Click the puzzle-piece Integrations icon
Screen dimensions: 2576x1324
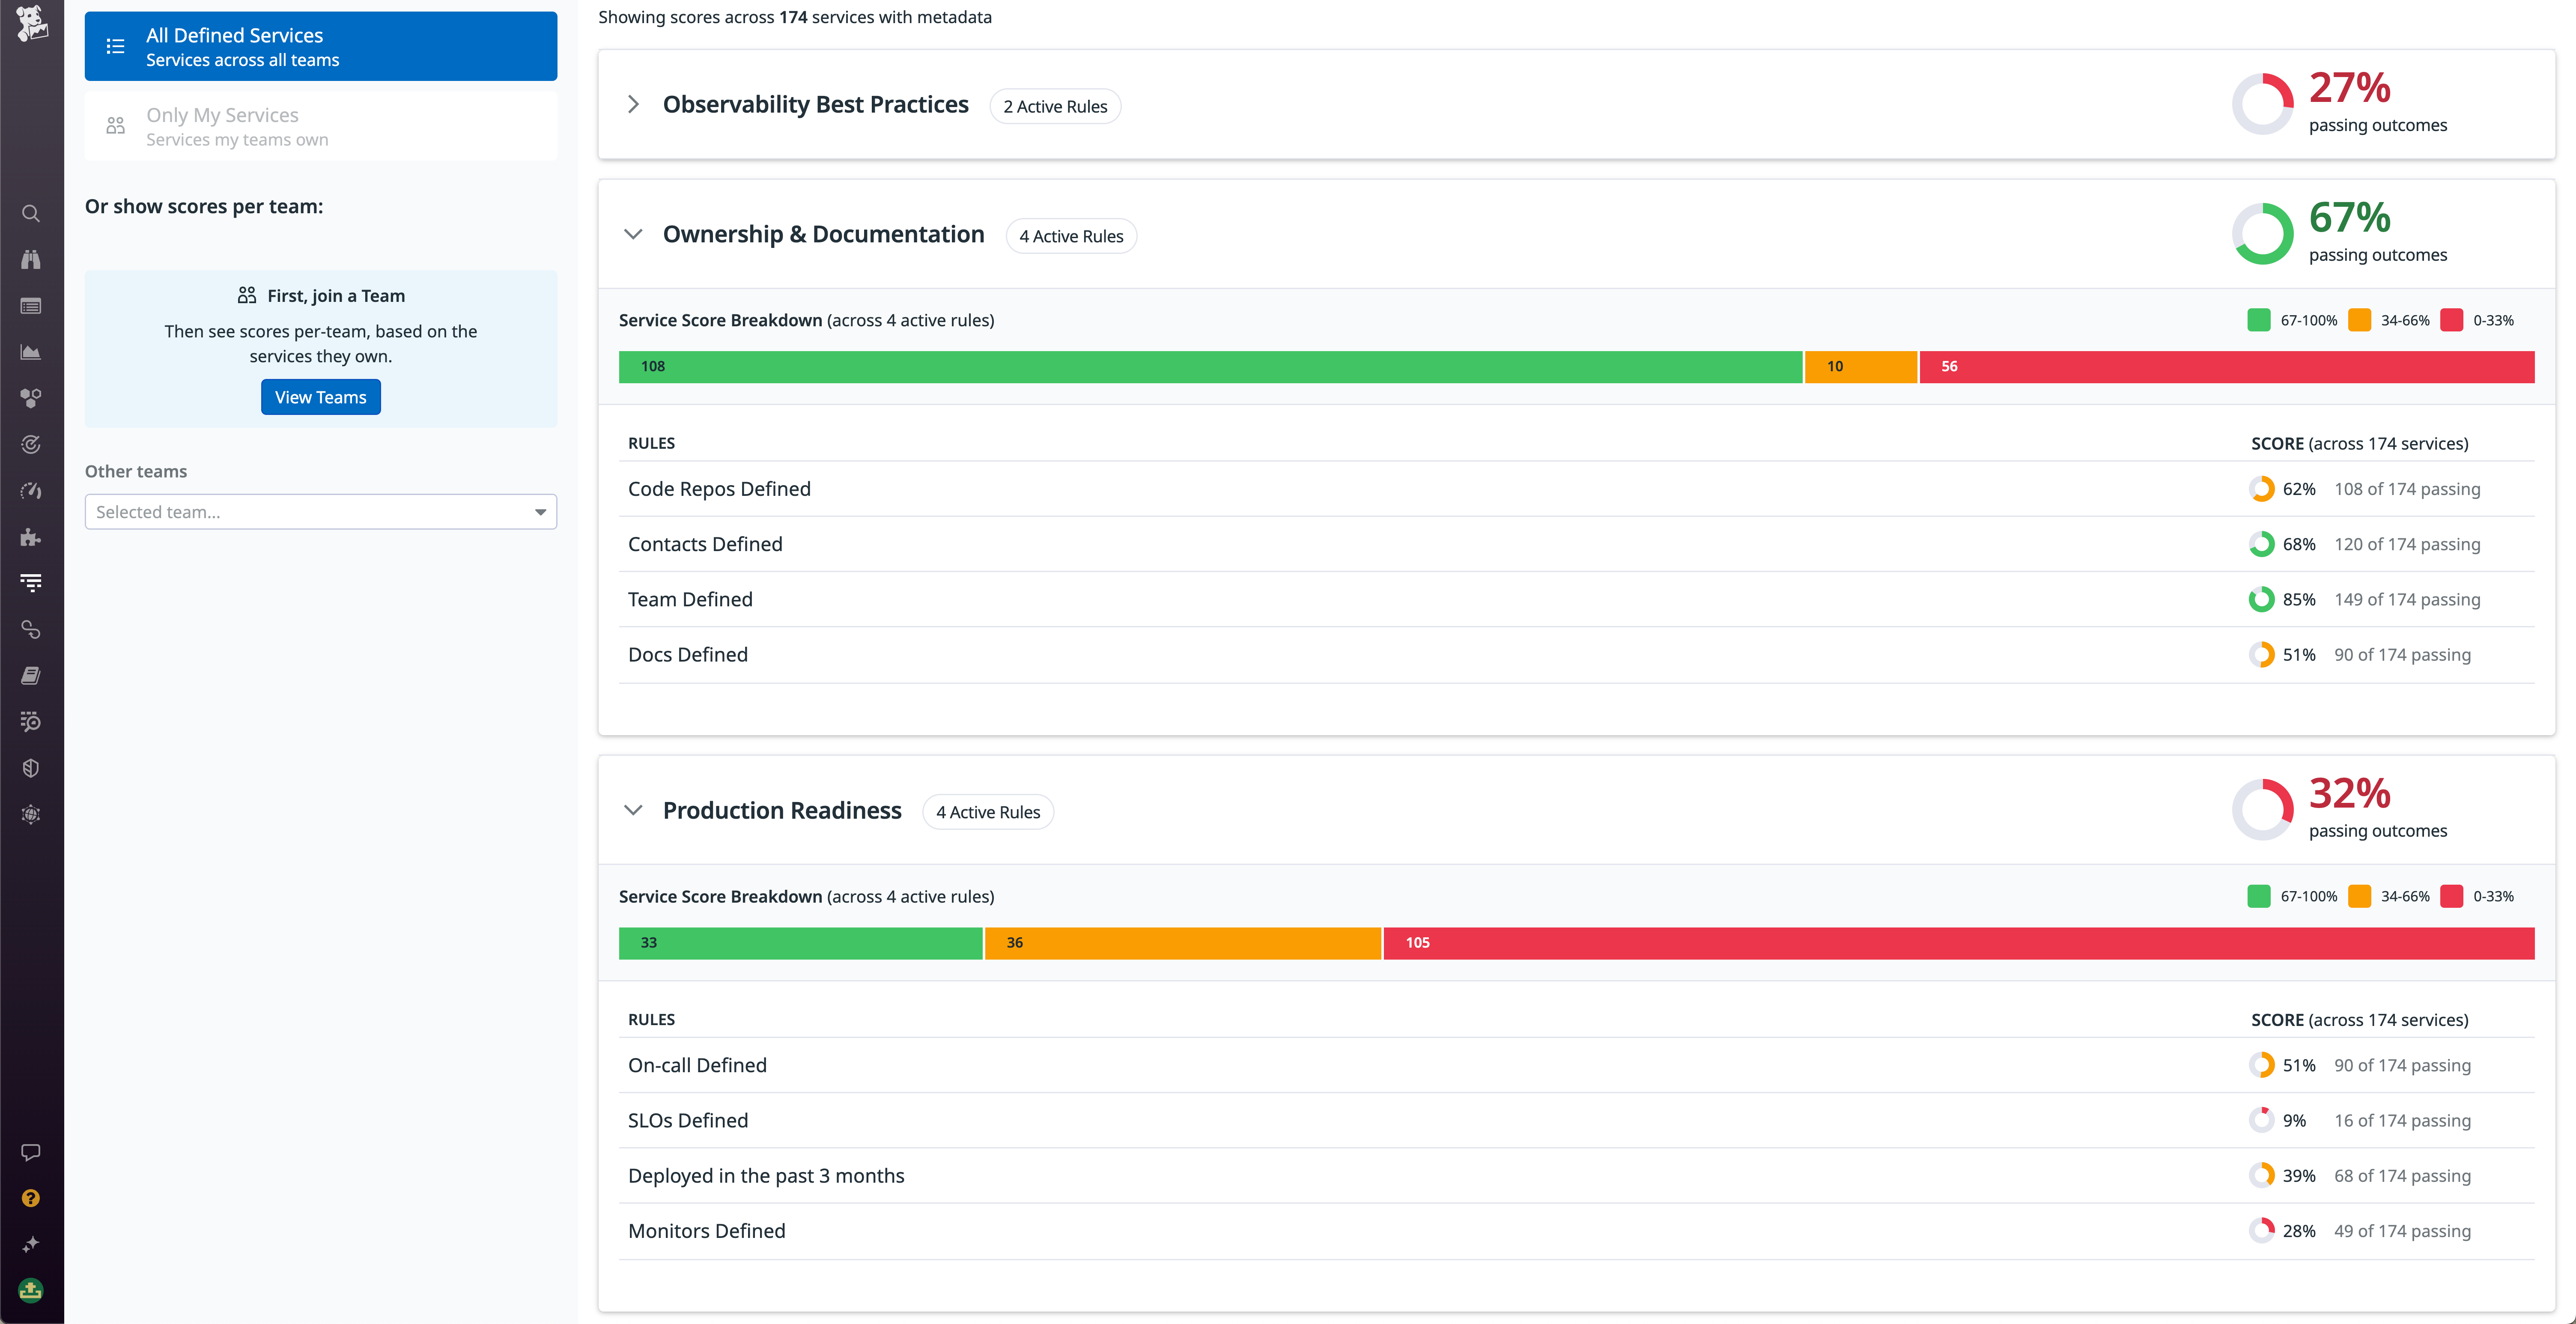[30, 537]
